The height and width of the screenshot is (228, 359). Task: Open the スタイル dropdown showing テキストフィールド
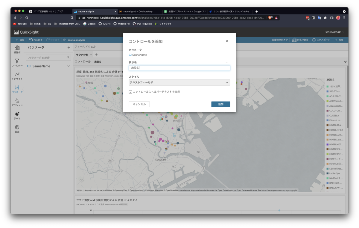coord(179,82)
